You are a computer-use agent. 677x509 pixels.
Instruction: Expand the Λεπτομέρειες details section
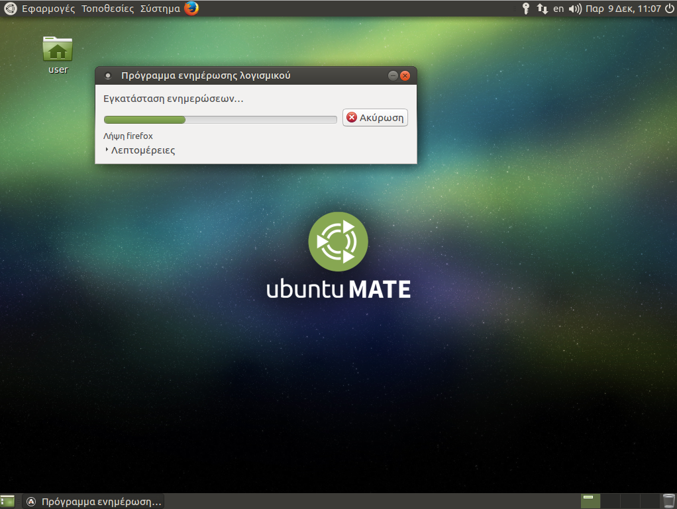[x=140, y=150]
